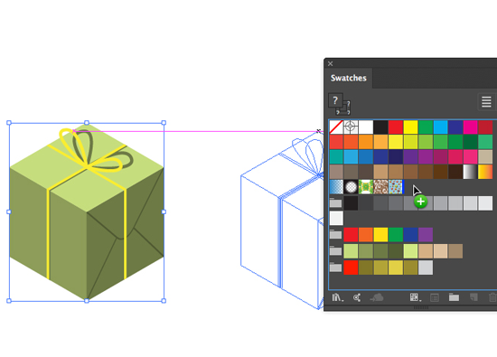The width and height of the screenshot is (497, 357).
Task: Select the olive-yellow color group folder
Action: 335,268
